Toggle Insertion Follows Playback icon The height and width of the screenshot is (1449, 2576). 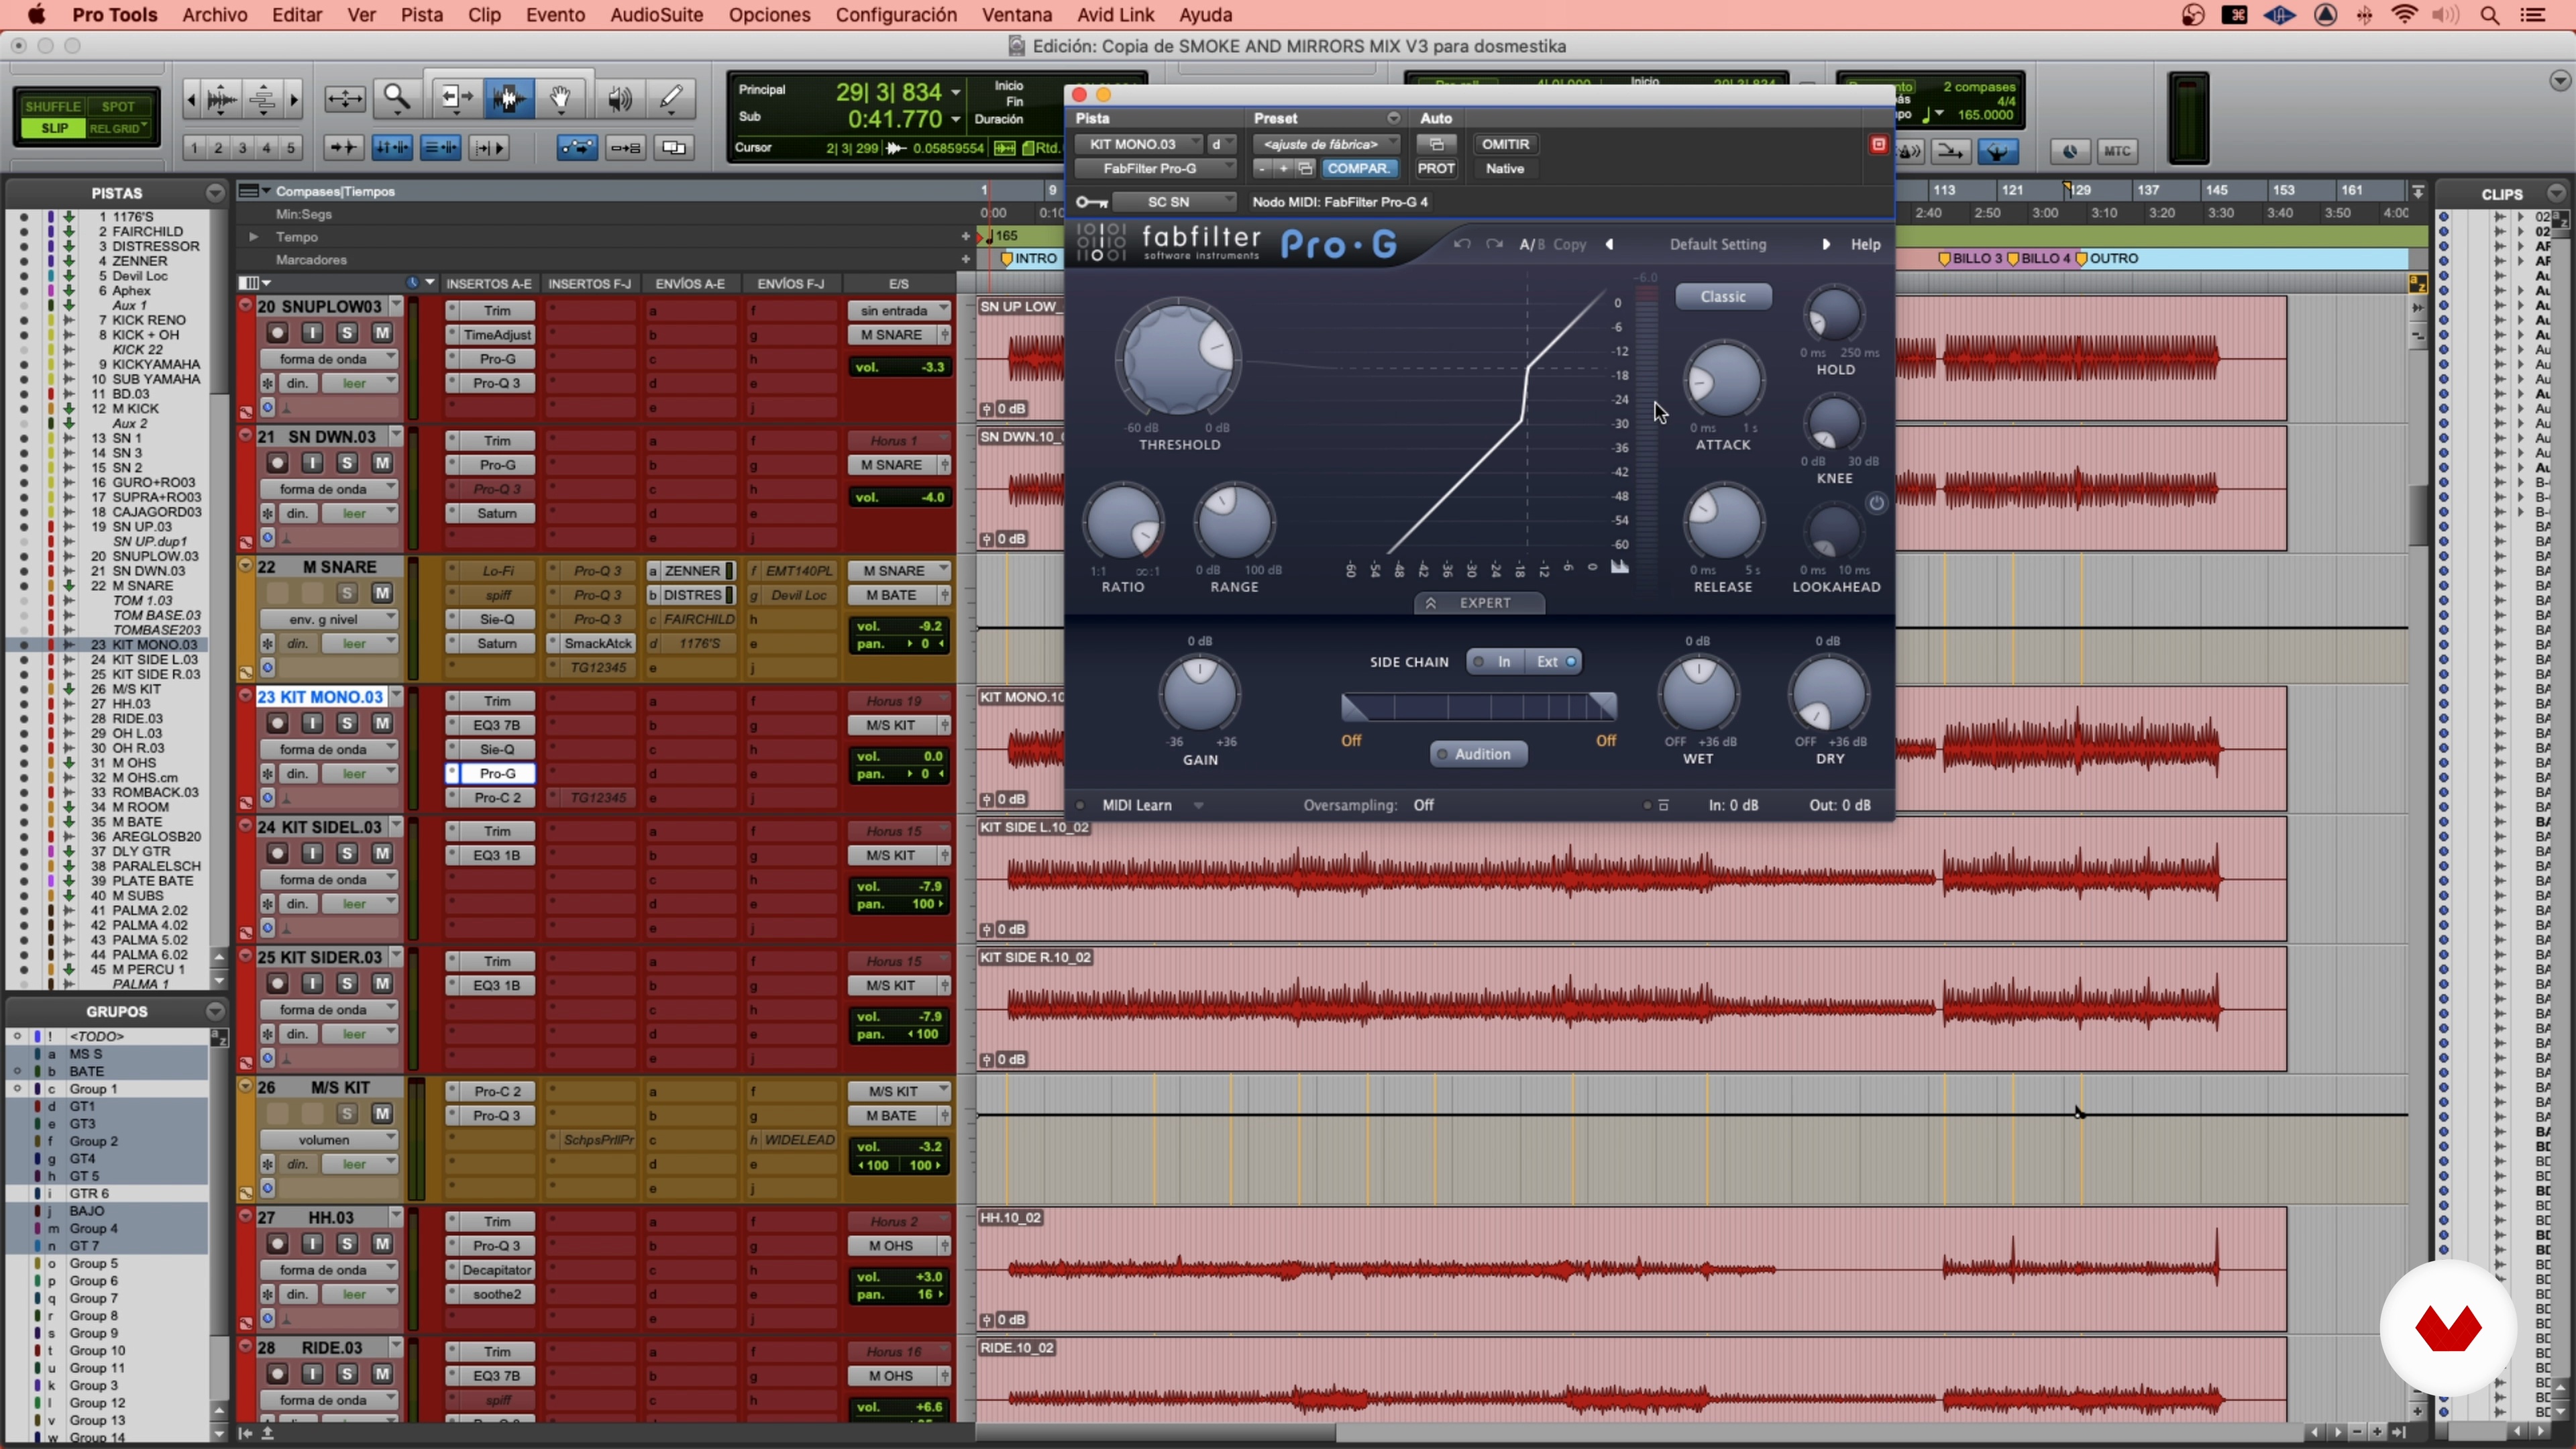click(x=489, y=148)
